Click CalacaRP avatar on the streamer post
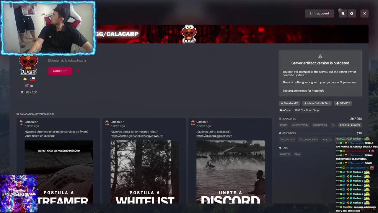The height and width of the screenshot is (213, 378). [21, 123]
